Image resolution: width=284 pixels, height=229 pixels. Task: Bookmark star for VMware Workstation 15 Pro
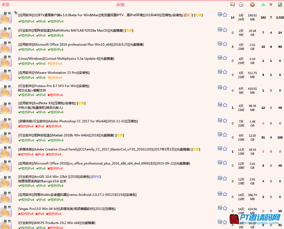click(225, 72)
